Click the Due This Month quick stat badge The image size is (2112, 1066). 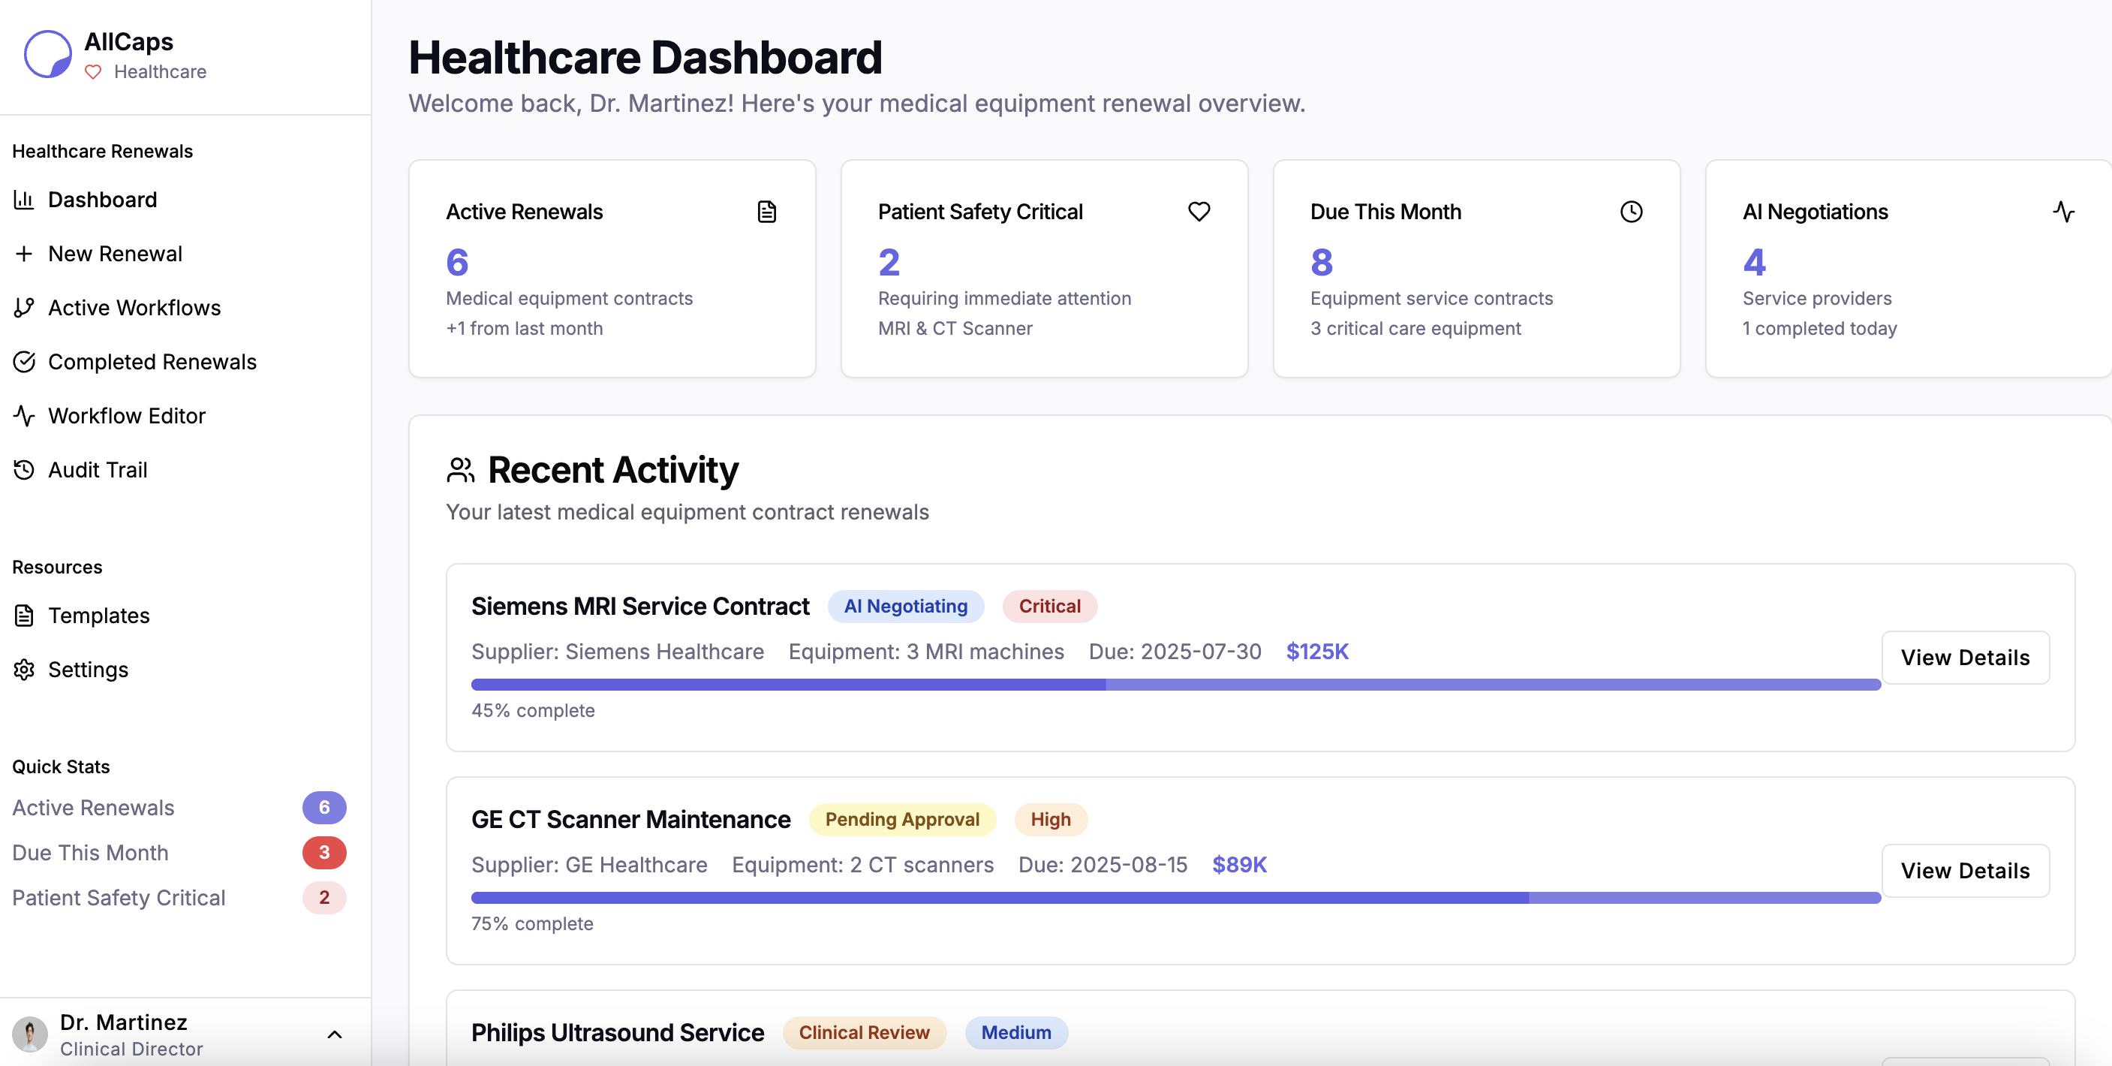[323, 853]
